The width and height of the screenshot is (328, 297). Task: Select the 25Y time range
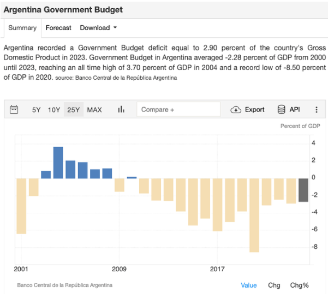pos(74,109)
